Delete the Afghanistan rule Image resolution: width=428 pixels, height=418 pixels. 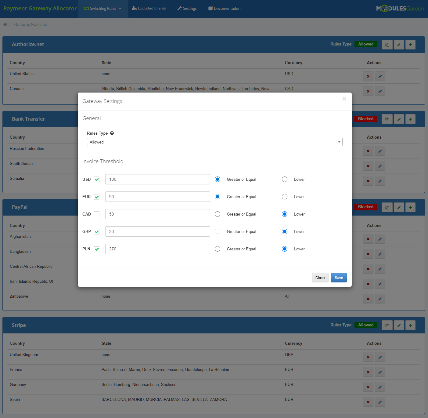click(368, 239)
